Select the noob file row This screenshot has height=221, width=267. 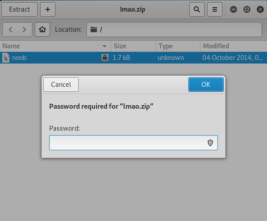point(133,58)
